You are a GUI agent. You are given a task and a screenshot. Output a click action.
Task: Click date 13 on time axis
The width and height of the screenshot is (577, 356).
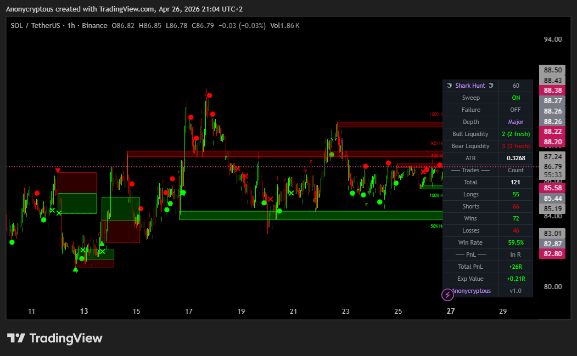[84, 312]
